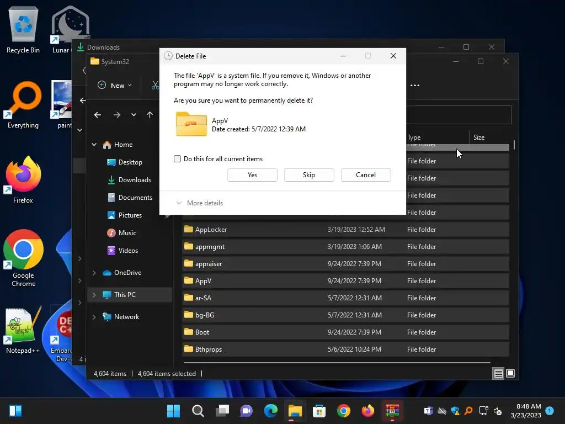Click the Cut scissors icon in toolbar

[155, 86]
